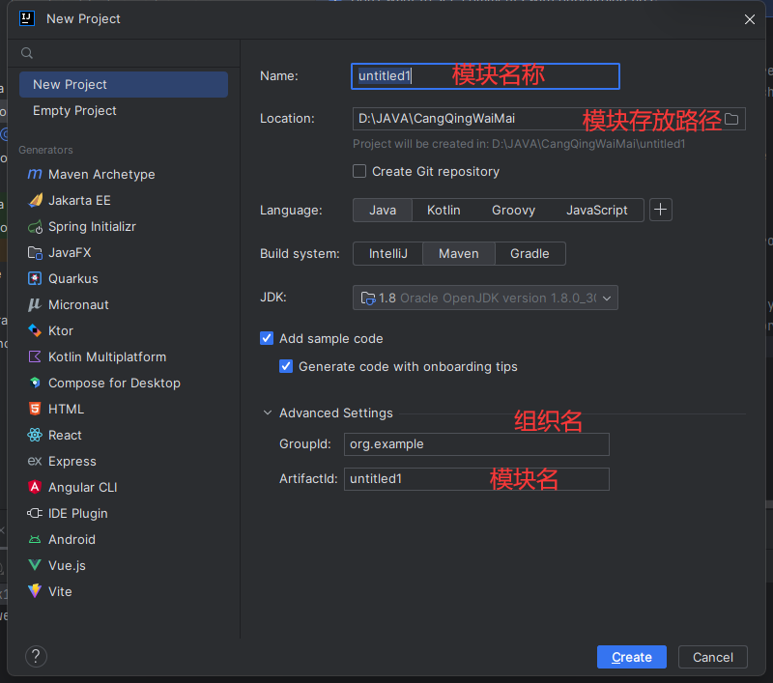This screenshot has height=683, width=773.
Task: Enable Create Git repository checkbox
Action: point(359,171)
